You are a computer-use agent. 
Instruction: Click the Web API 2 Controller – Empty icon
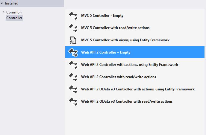coord(73,52)
